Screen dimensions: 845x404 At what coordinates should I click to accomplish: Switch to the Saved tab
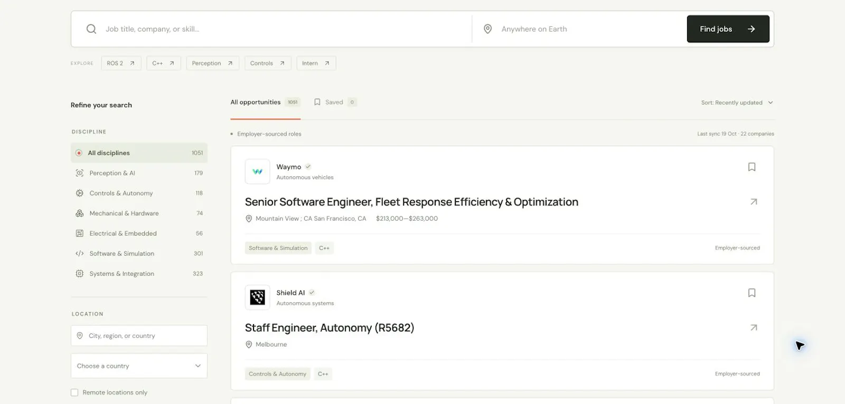335,102
